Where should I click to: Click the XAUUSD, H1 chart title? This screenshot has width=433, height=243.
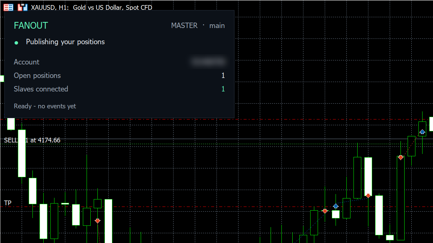pyautogui.click(x=91, y=7)
